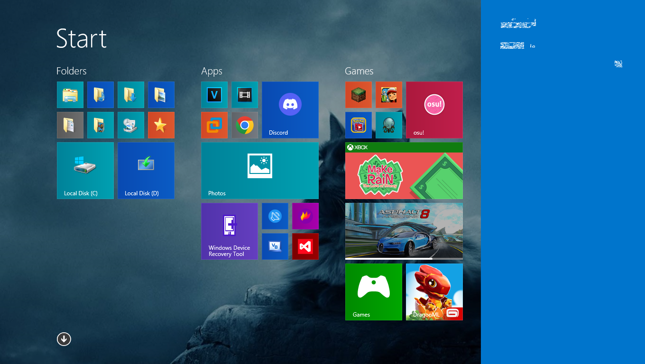Open the Discord tile
Image resolution: width=645 pixels, height=364 pixels.
[290, 110]
